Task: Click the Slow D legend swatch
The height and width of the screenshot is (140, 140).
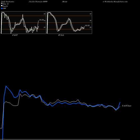Action: point(2,4)
